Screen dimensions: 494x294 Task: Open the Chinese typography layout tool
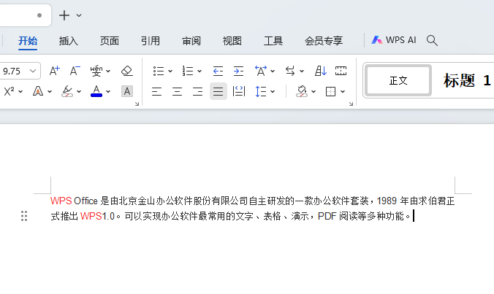coord(261,71)
